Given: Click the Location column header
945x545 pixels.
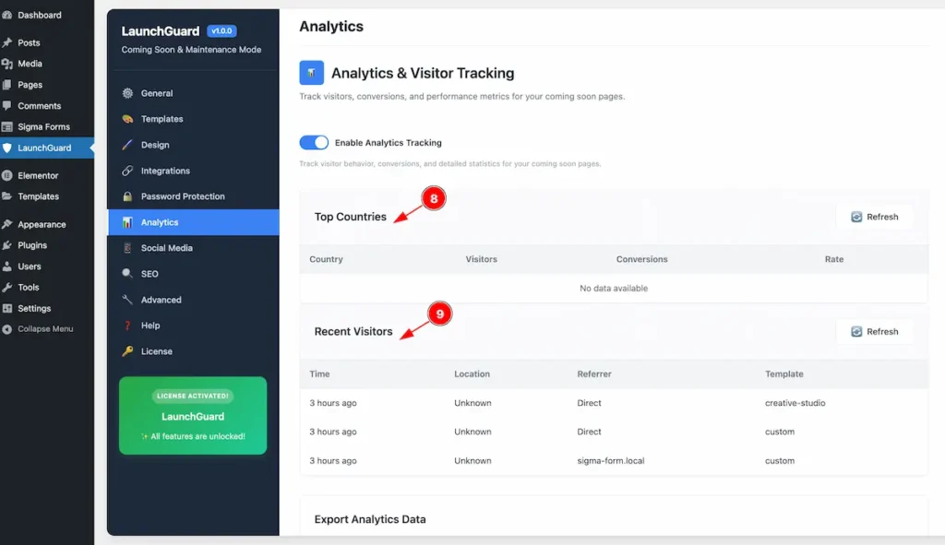Looking at the screenshot, I should click(x=472, y=374).
